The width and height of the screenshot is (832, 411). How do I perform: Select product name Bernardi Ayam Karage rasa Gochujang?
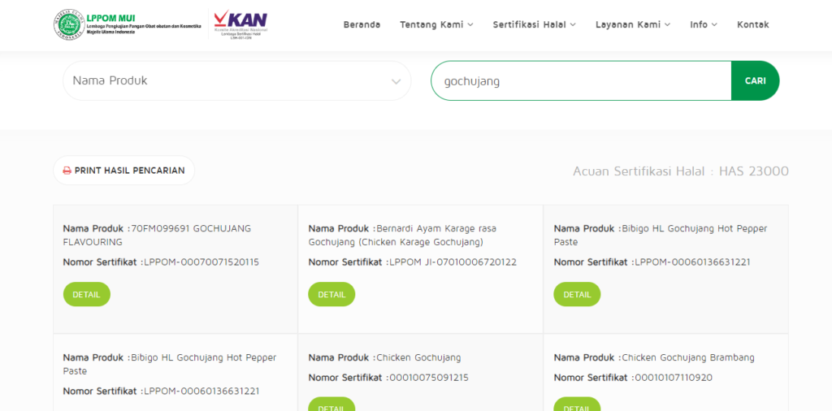click(x=402, y=235)
